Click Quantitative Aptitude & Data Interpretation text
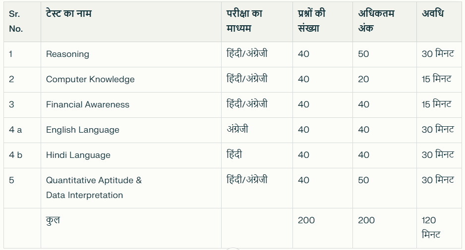Screen dimensions: 465x250 pos(94,188)
